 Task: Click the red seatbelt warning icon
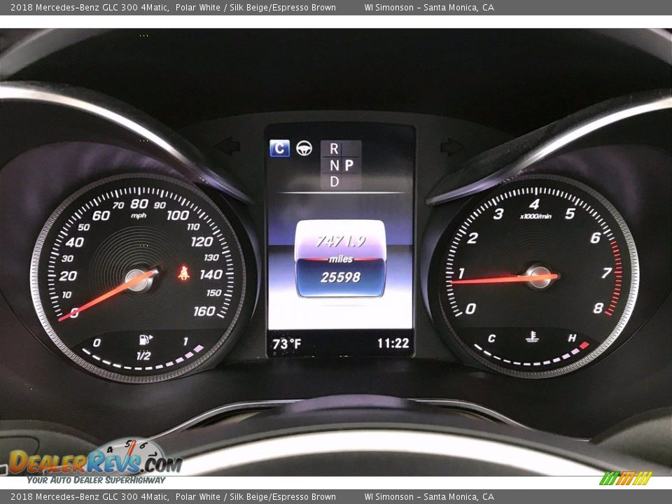click(184, 272)
